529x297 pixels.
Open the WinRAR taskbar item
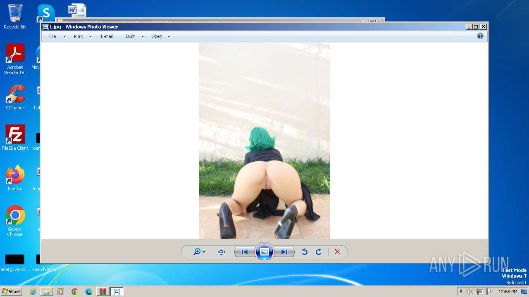103,292
